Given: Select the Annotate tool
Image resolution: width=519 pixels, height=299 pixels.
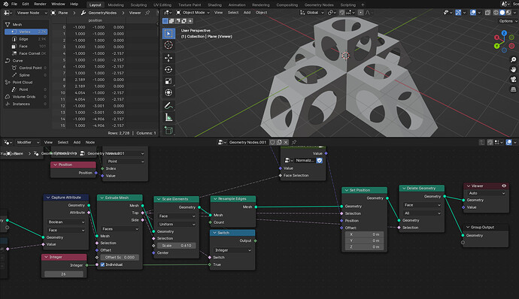Looking at the screenshot, I should click(168, 105).
